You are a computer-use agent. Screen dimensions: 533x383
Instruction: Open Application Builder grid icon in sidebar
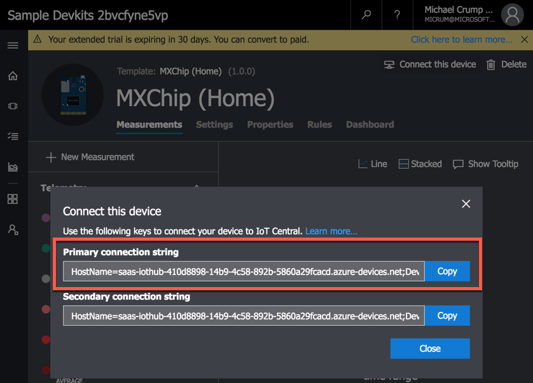13,199
